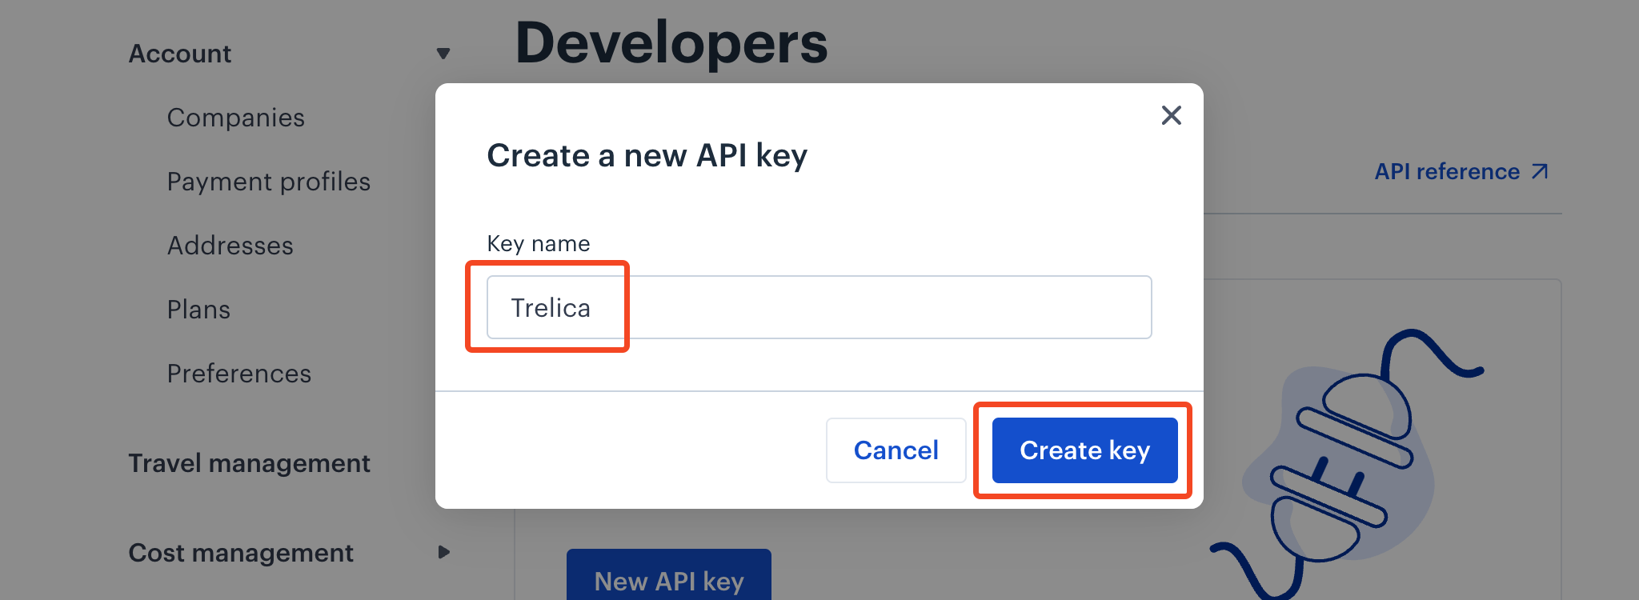Cancel the API key creation

click(896, 450)
